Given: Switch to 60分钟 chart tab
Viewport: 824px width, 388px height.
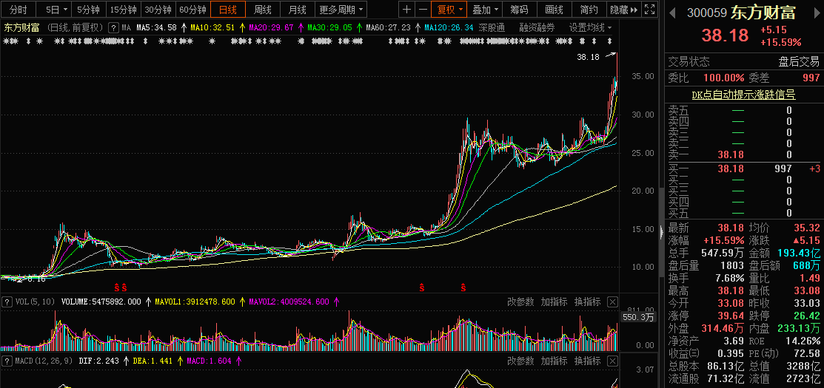Looking at the screenshot, I should [193, 10].
